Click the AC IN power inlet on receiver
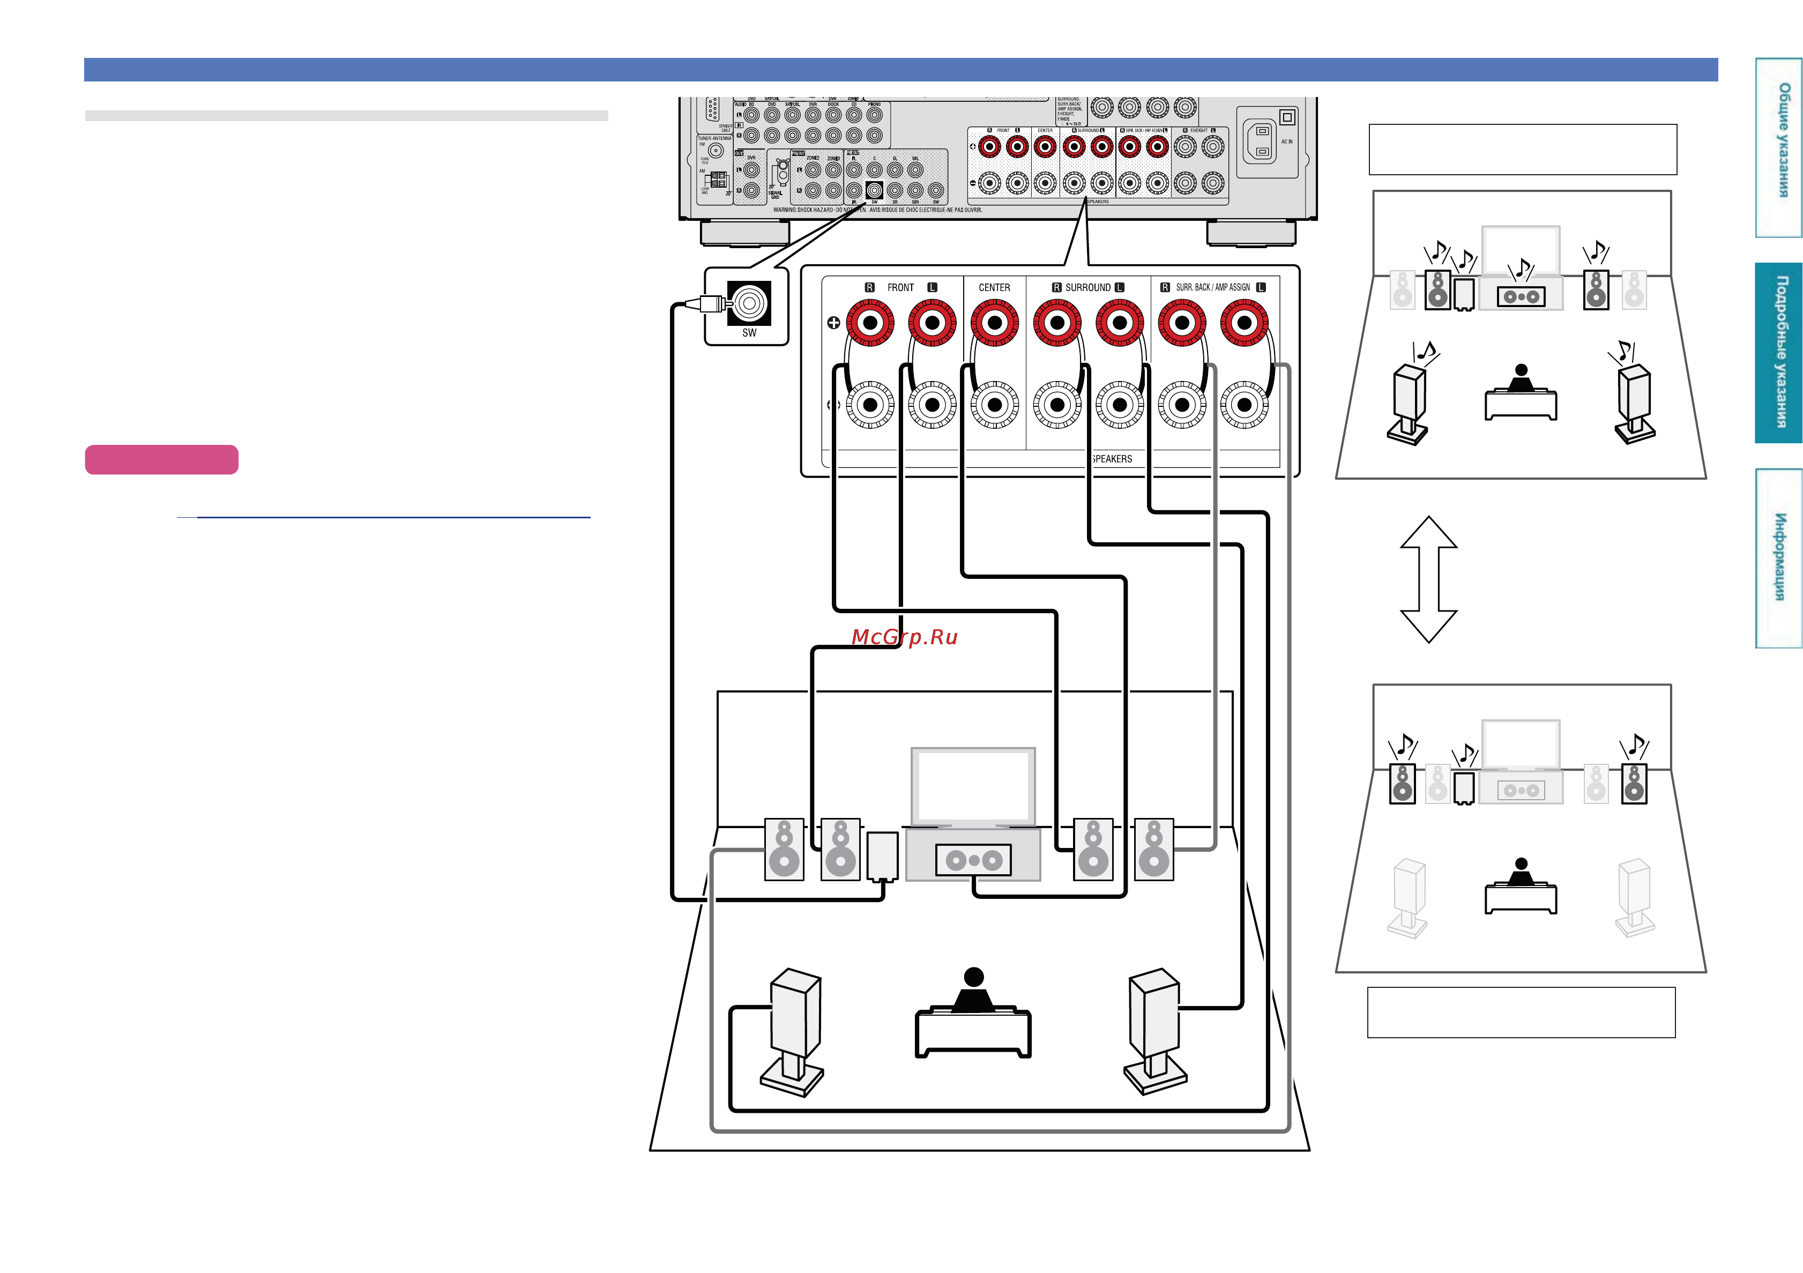Screen dimensions: 1803x1273 (1261, 142)
